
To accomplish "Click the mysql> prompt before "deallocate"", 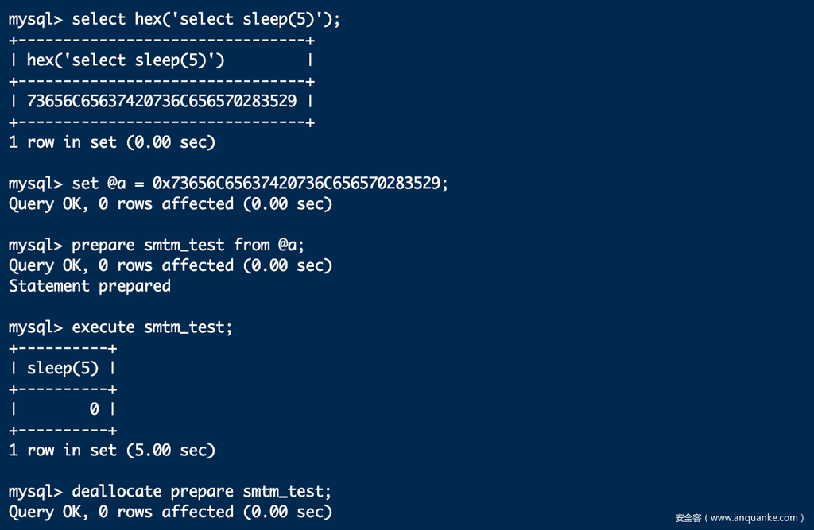I will (x=35, y=492).
